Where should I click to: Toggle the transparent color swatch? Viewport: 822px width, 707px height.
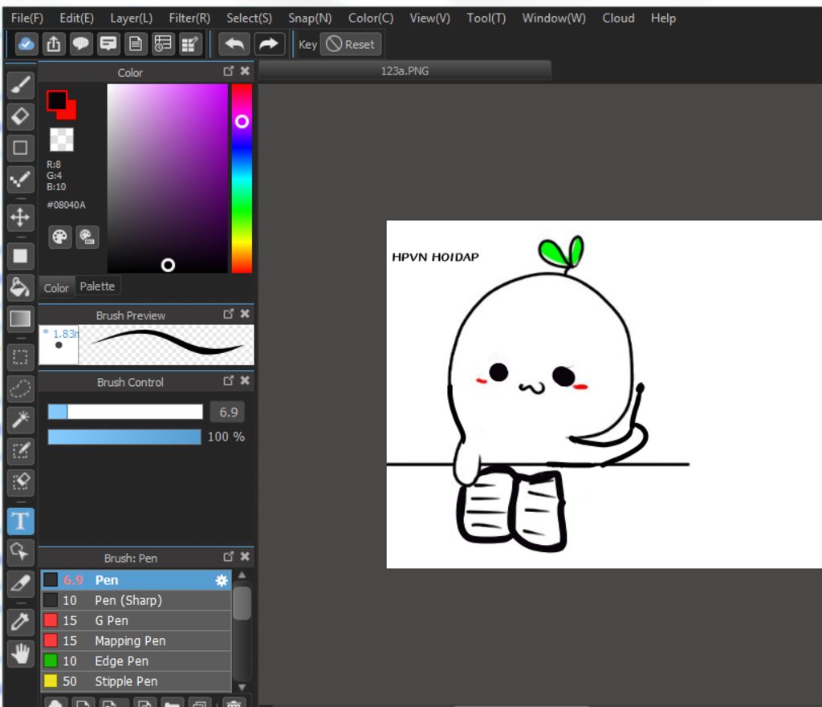62,140
